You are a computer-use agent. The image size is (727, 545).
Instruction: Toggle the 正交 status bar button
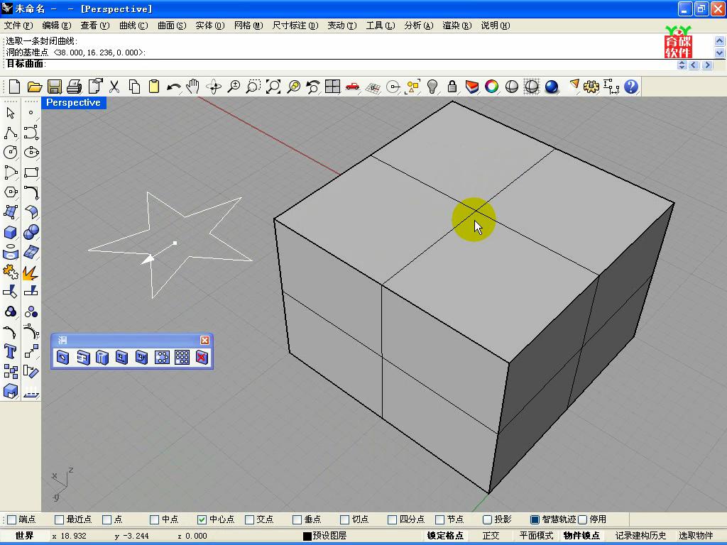coord(491,536)
